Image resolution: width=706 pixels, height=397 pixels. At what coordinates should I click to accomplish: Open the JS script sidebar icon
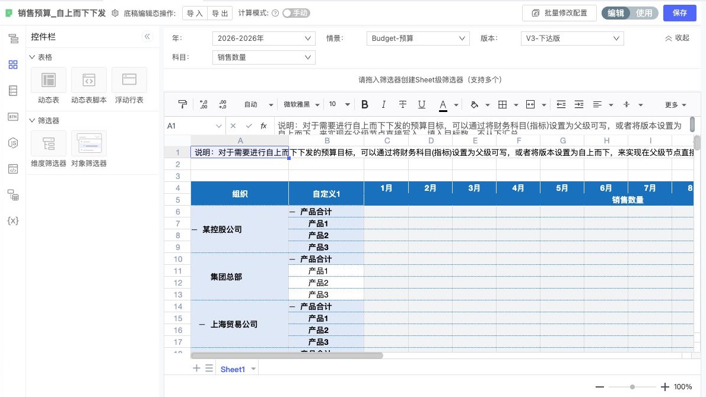[x=13, y=143]
